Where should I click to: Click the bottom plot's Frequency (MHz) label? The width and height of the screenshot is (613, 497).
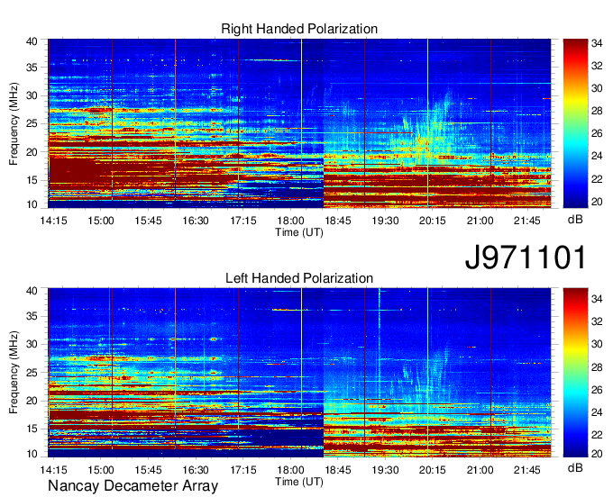pyautogui.click(x=14, y=373)
